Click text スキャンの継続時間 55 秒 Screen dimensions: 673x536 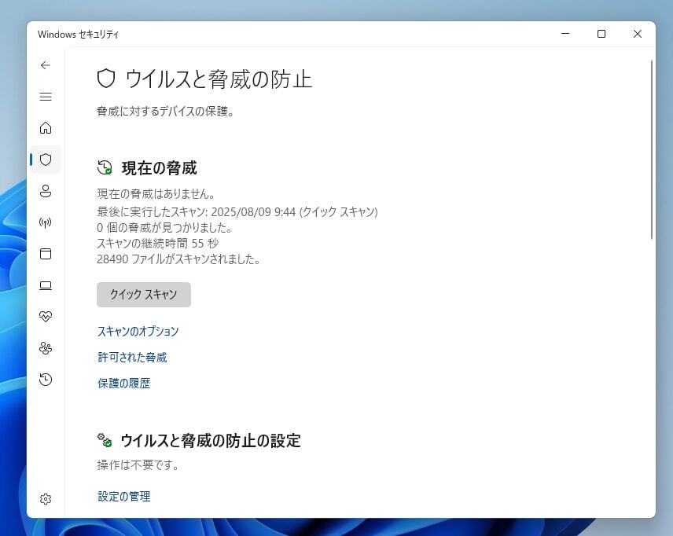pyautogui.click(x=158, y=244)
